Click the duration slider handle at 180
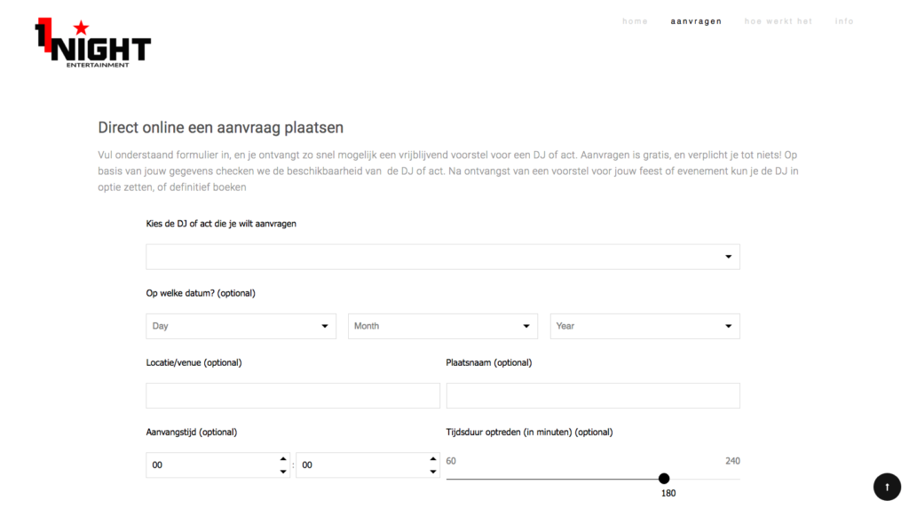This screenshot has width=909, height=508. coord(664,479)
